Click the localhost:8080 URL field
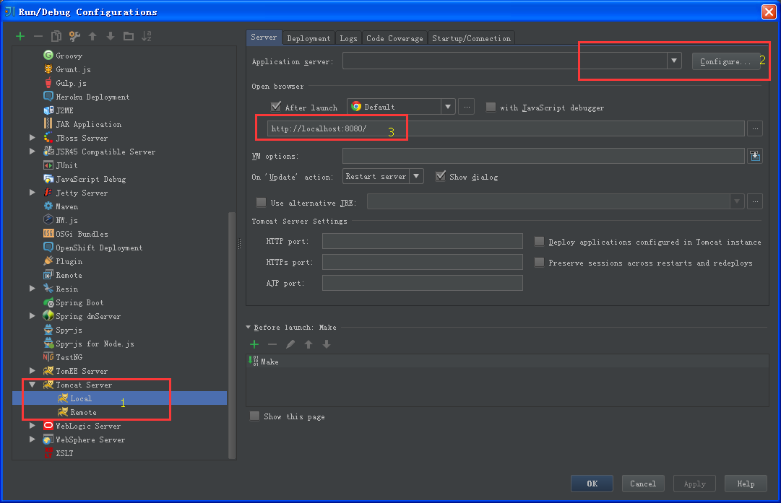 point(506,128)
